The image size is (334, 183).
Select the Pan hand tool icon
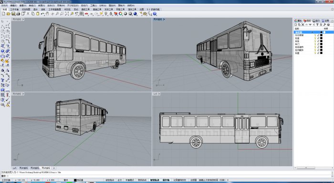click(x=47, y=14)
